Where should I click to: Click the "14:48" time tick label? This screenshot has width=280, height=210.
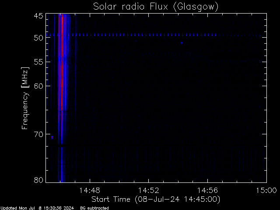[x=90, y=191]
